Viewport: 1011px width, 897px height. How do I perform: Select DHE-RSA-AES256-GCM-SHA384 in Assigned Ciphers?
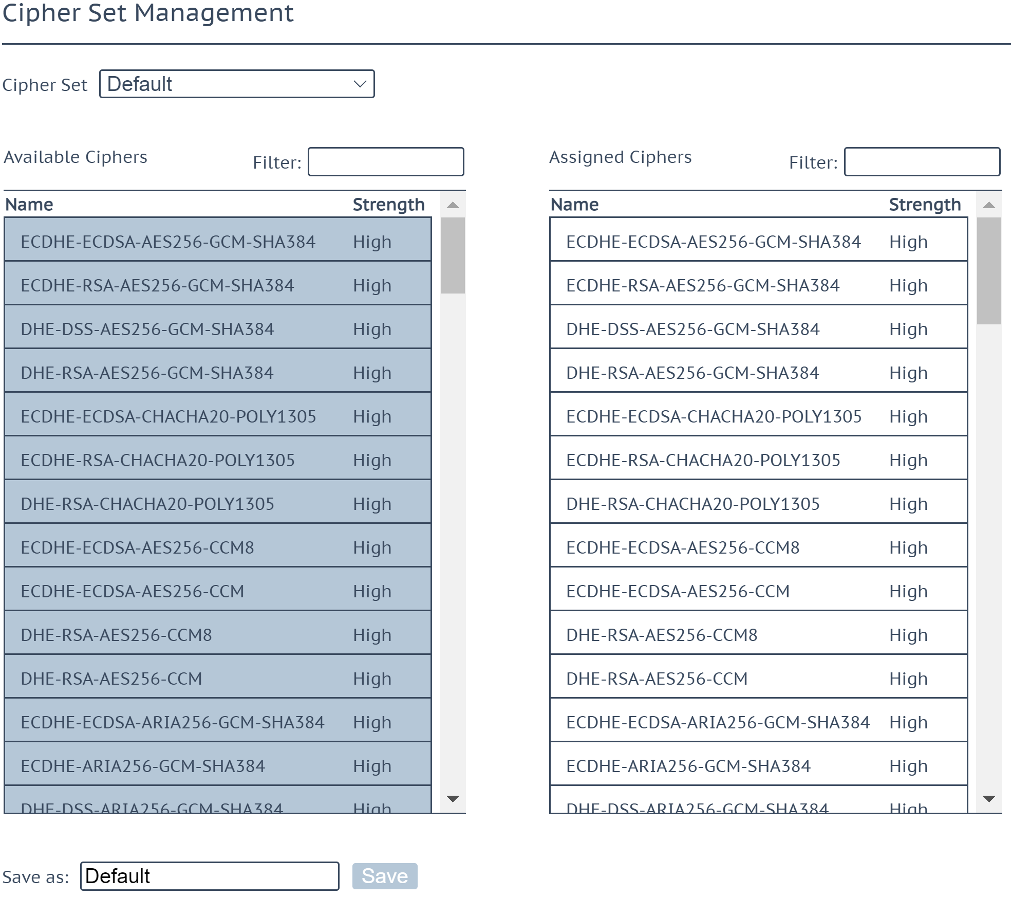click(759, 371)
